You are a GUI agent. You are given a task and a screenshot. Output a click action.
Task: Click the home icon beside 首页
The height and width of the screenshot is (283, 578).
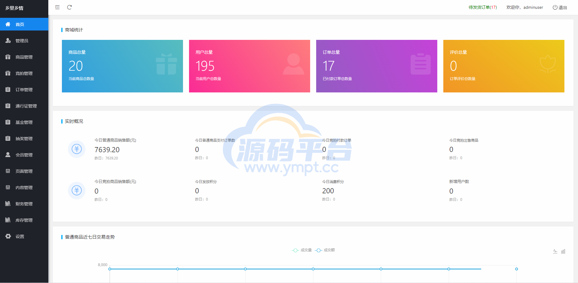click(x=8, y=24)
